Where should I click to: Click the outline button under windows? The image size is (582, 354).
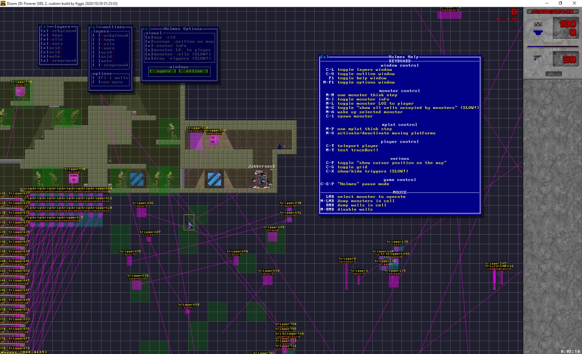coord(194,71)
